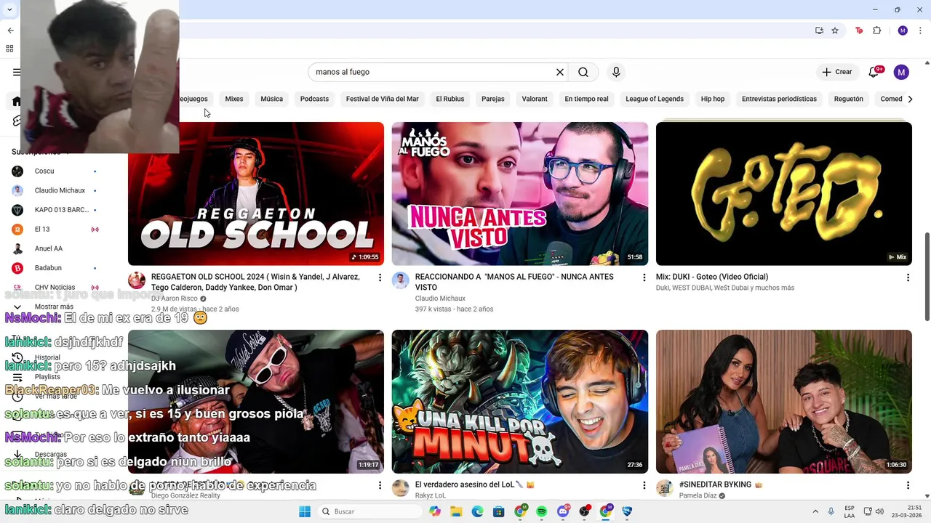Click the Windows taskbar Buscar search box
Viewport: 931px width, 523px height.
coord(371,511)
